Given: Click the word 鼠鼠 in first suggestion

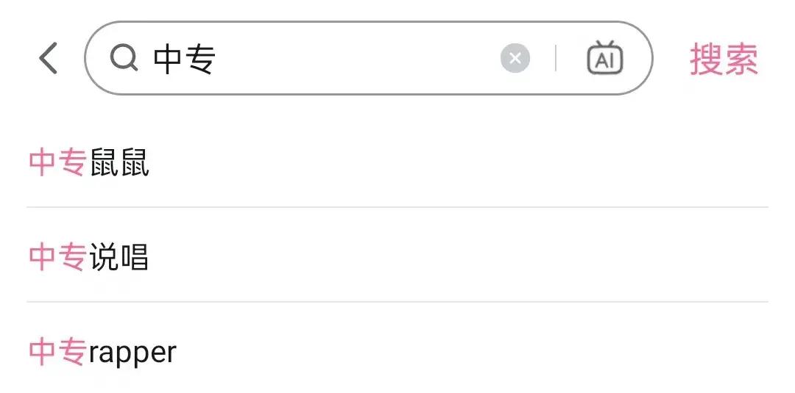Looking at the screenshot, I should tap(119, 162).
